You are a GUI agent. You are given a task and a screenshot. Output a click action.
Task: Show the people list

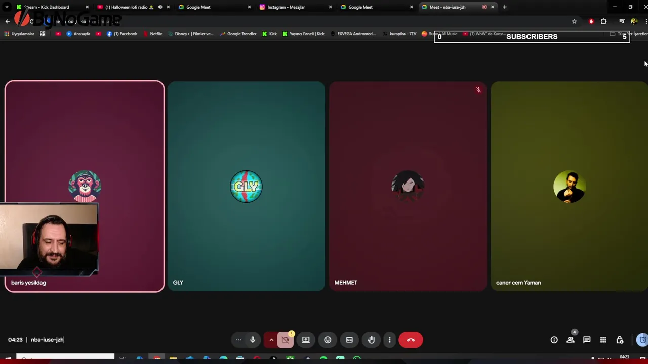(x=571, y=340)
